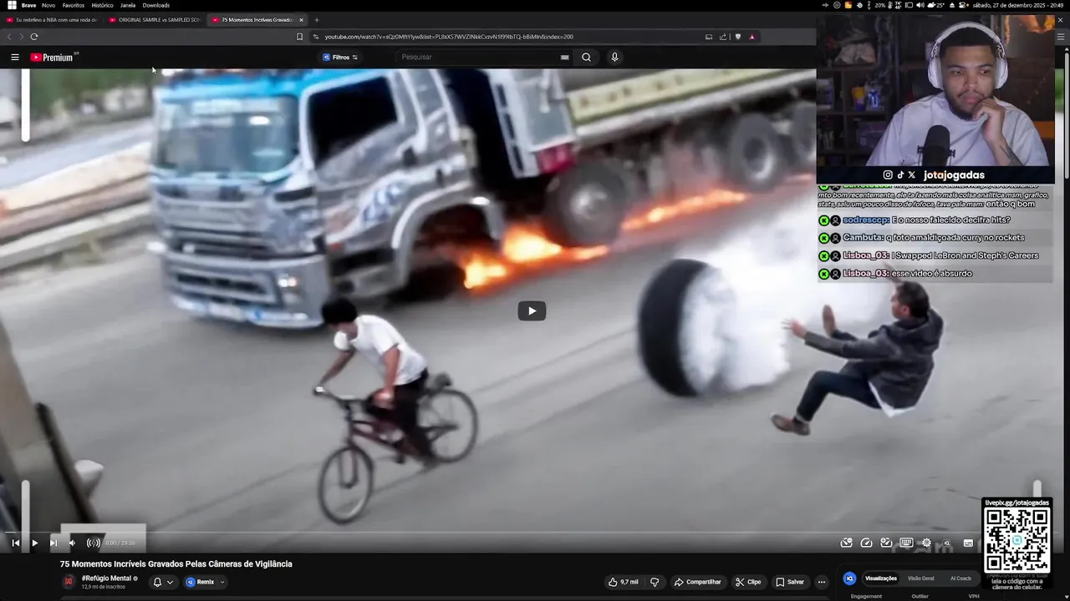Open the Downloads menu
1070x601 pixels.
point(156,5)
